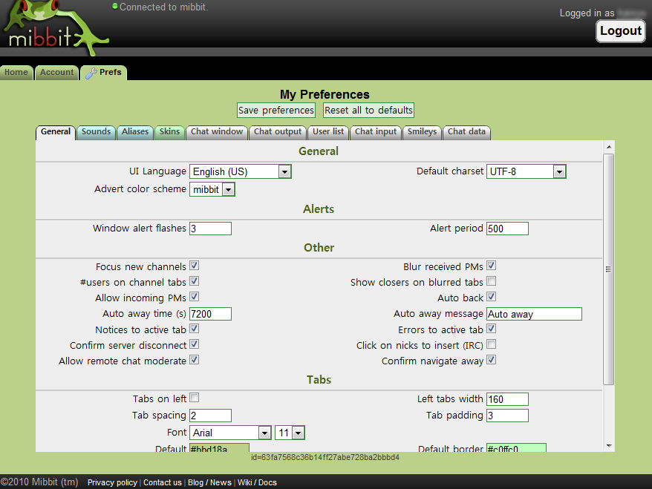Click the Alert period input field
This screenshot has height=489, width=652.
coord(507,229)
